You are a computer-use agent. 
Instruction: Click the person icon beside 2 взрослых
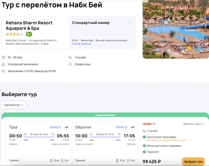tap(71, 64)
